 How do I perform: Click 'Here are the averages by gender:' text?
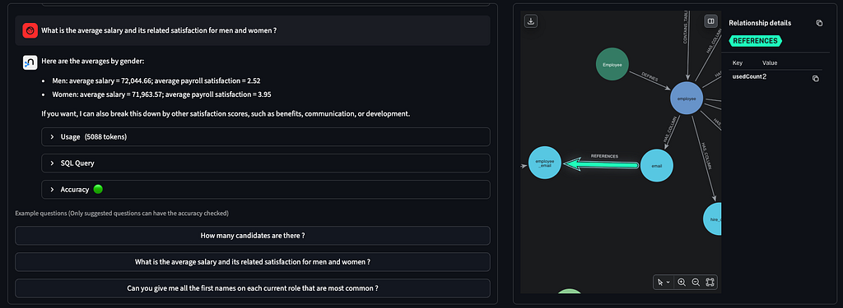tap(93, 61)
